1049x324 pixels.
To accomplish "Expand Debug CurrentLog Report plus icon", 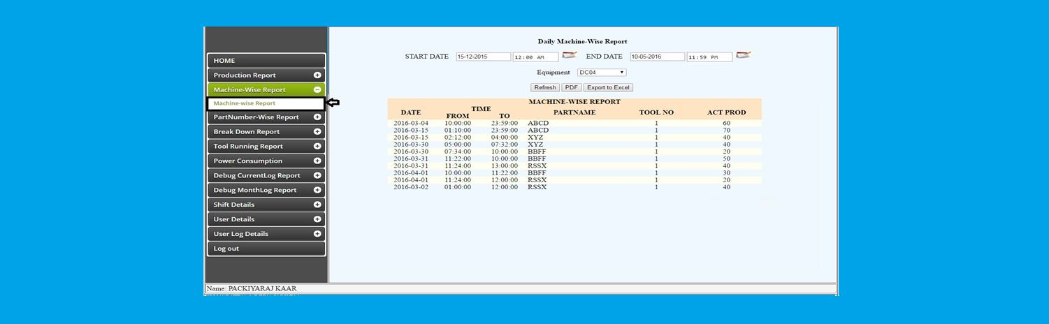I will tap(317, 175).
